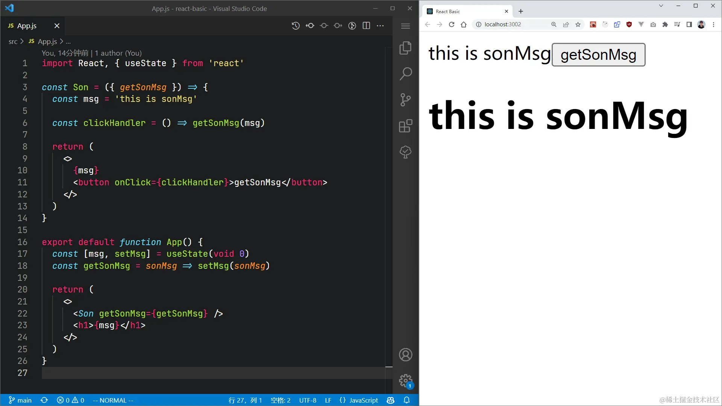Toggle the VS Code hamburger menu icon
Image resolution: width=722 pixels, height=406 pixels.
405,26
